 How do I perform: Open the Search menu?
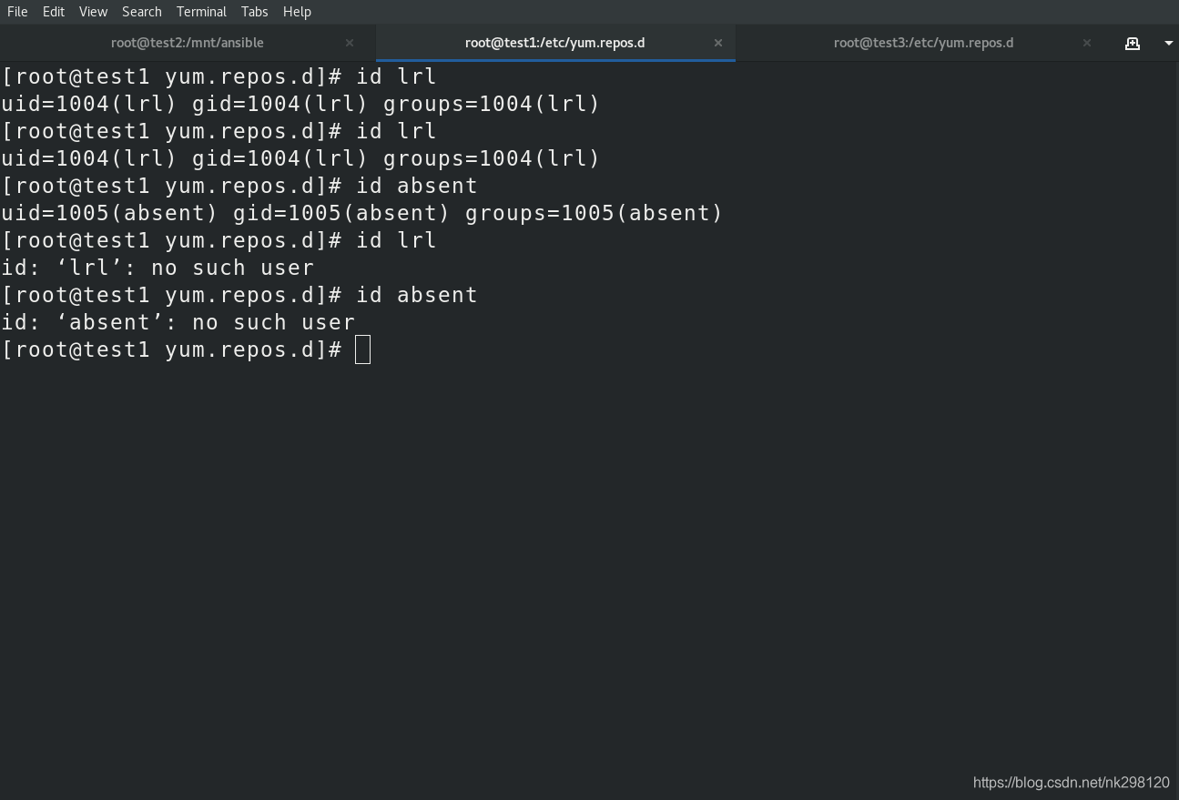tap(142, 12)
